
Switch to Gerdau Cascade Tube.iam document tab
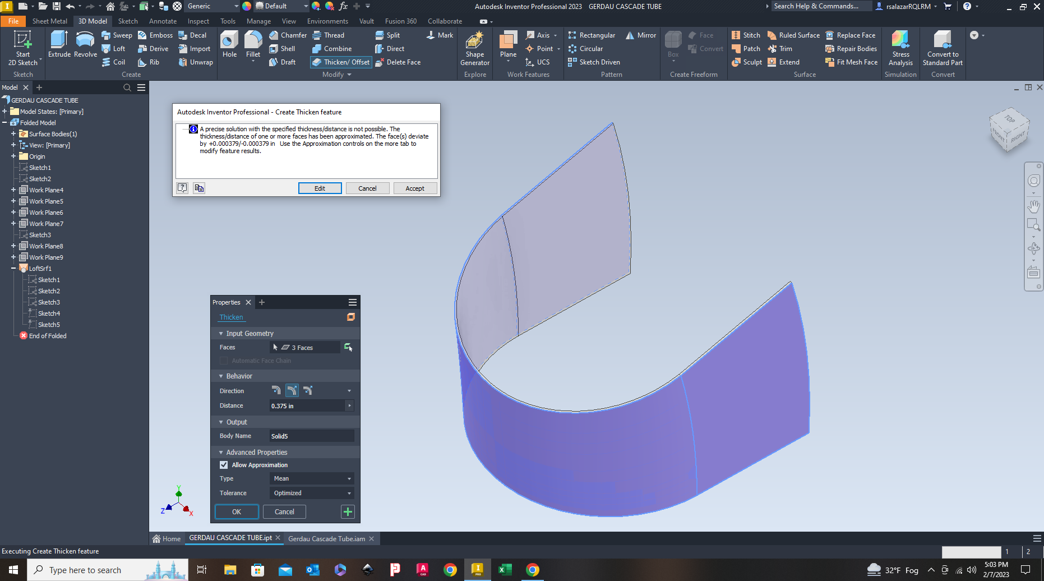click(326, 538)
